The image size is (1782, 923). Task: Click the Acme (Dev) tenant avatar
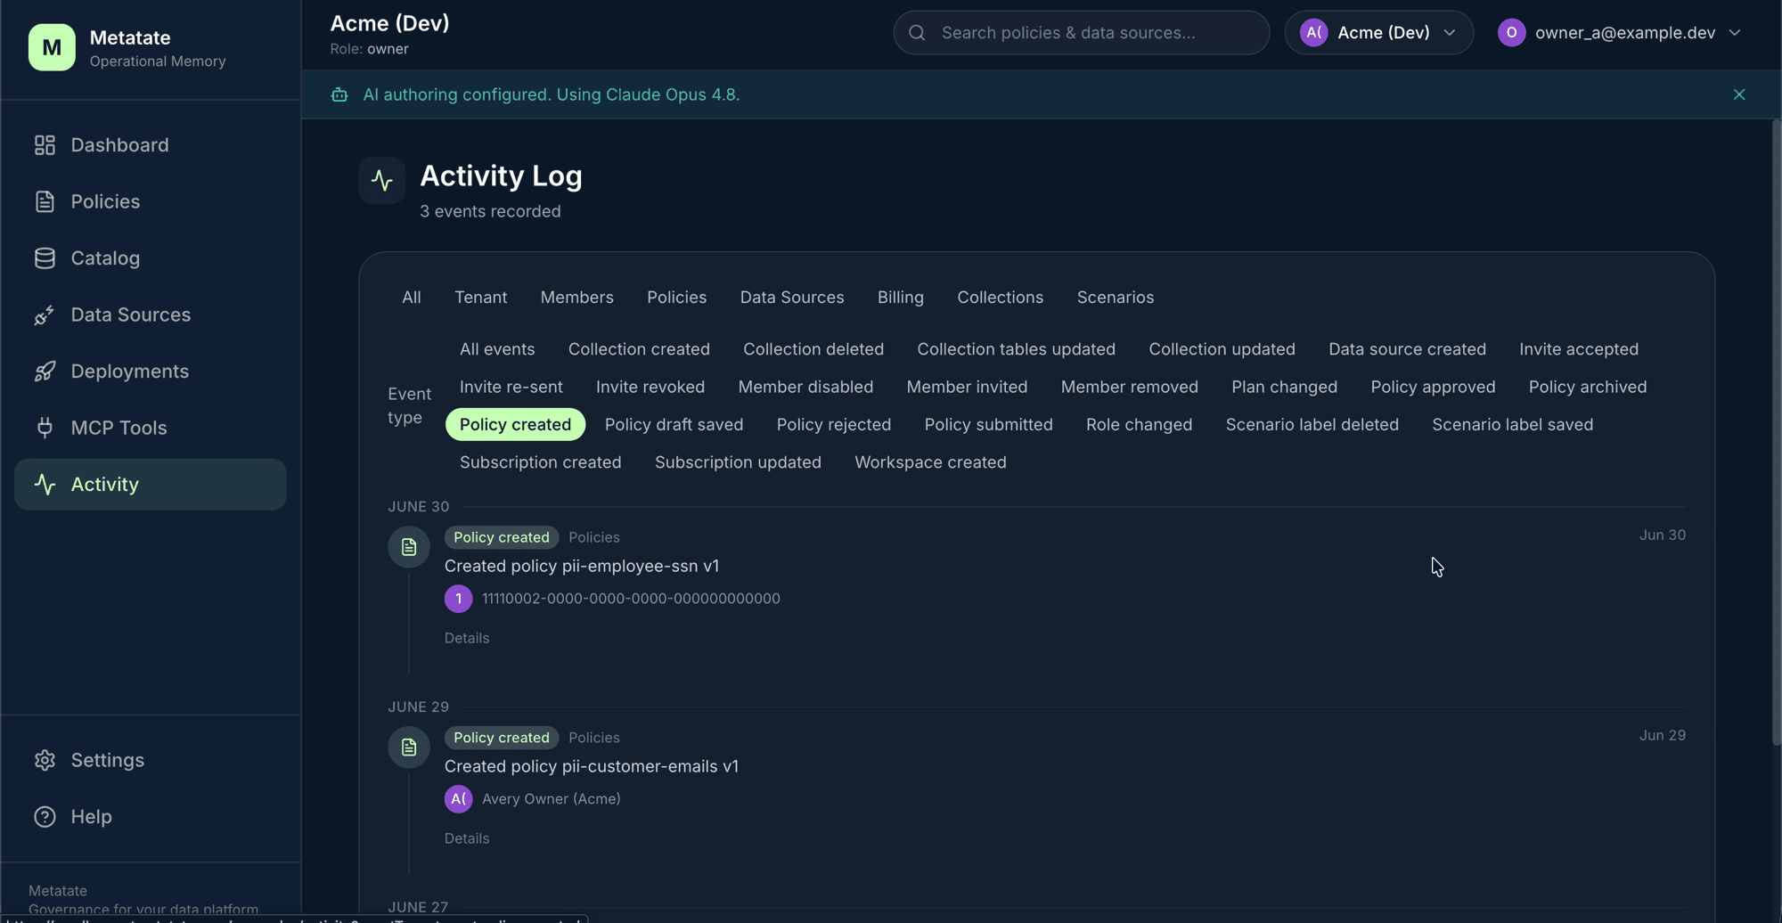click(x=1314, y=33)
